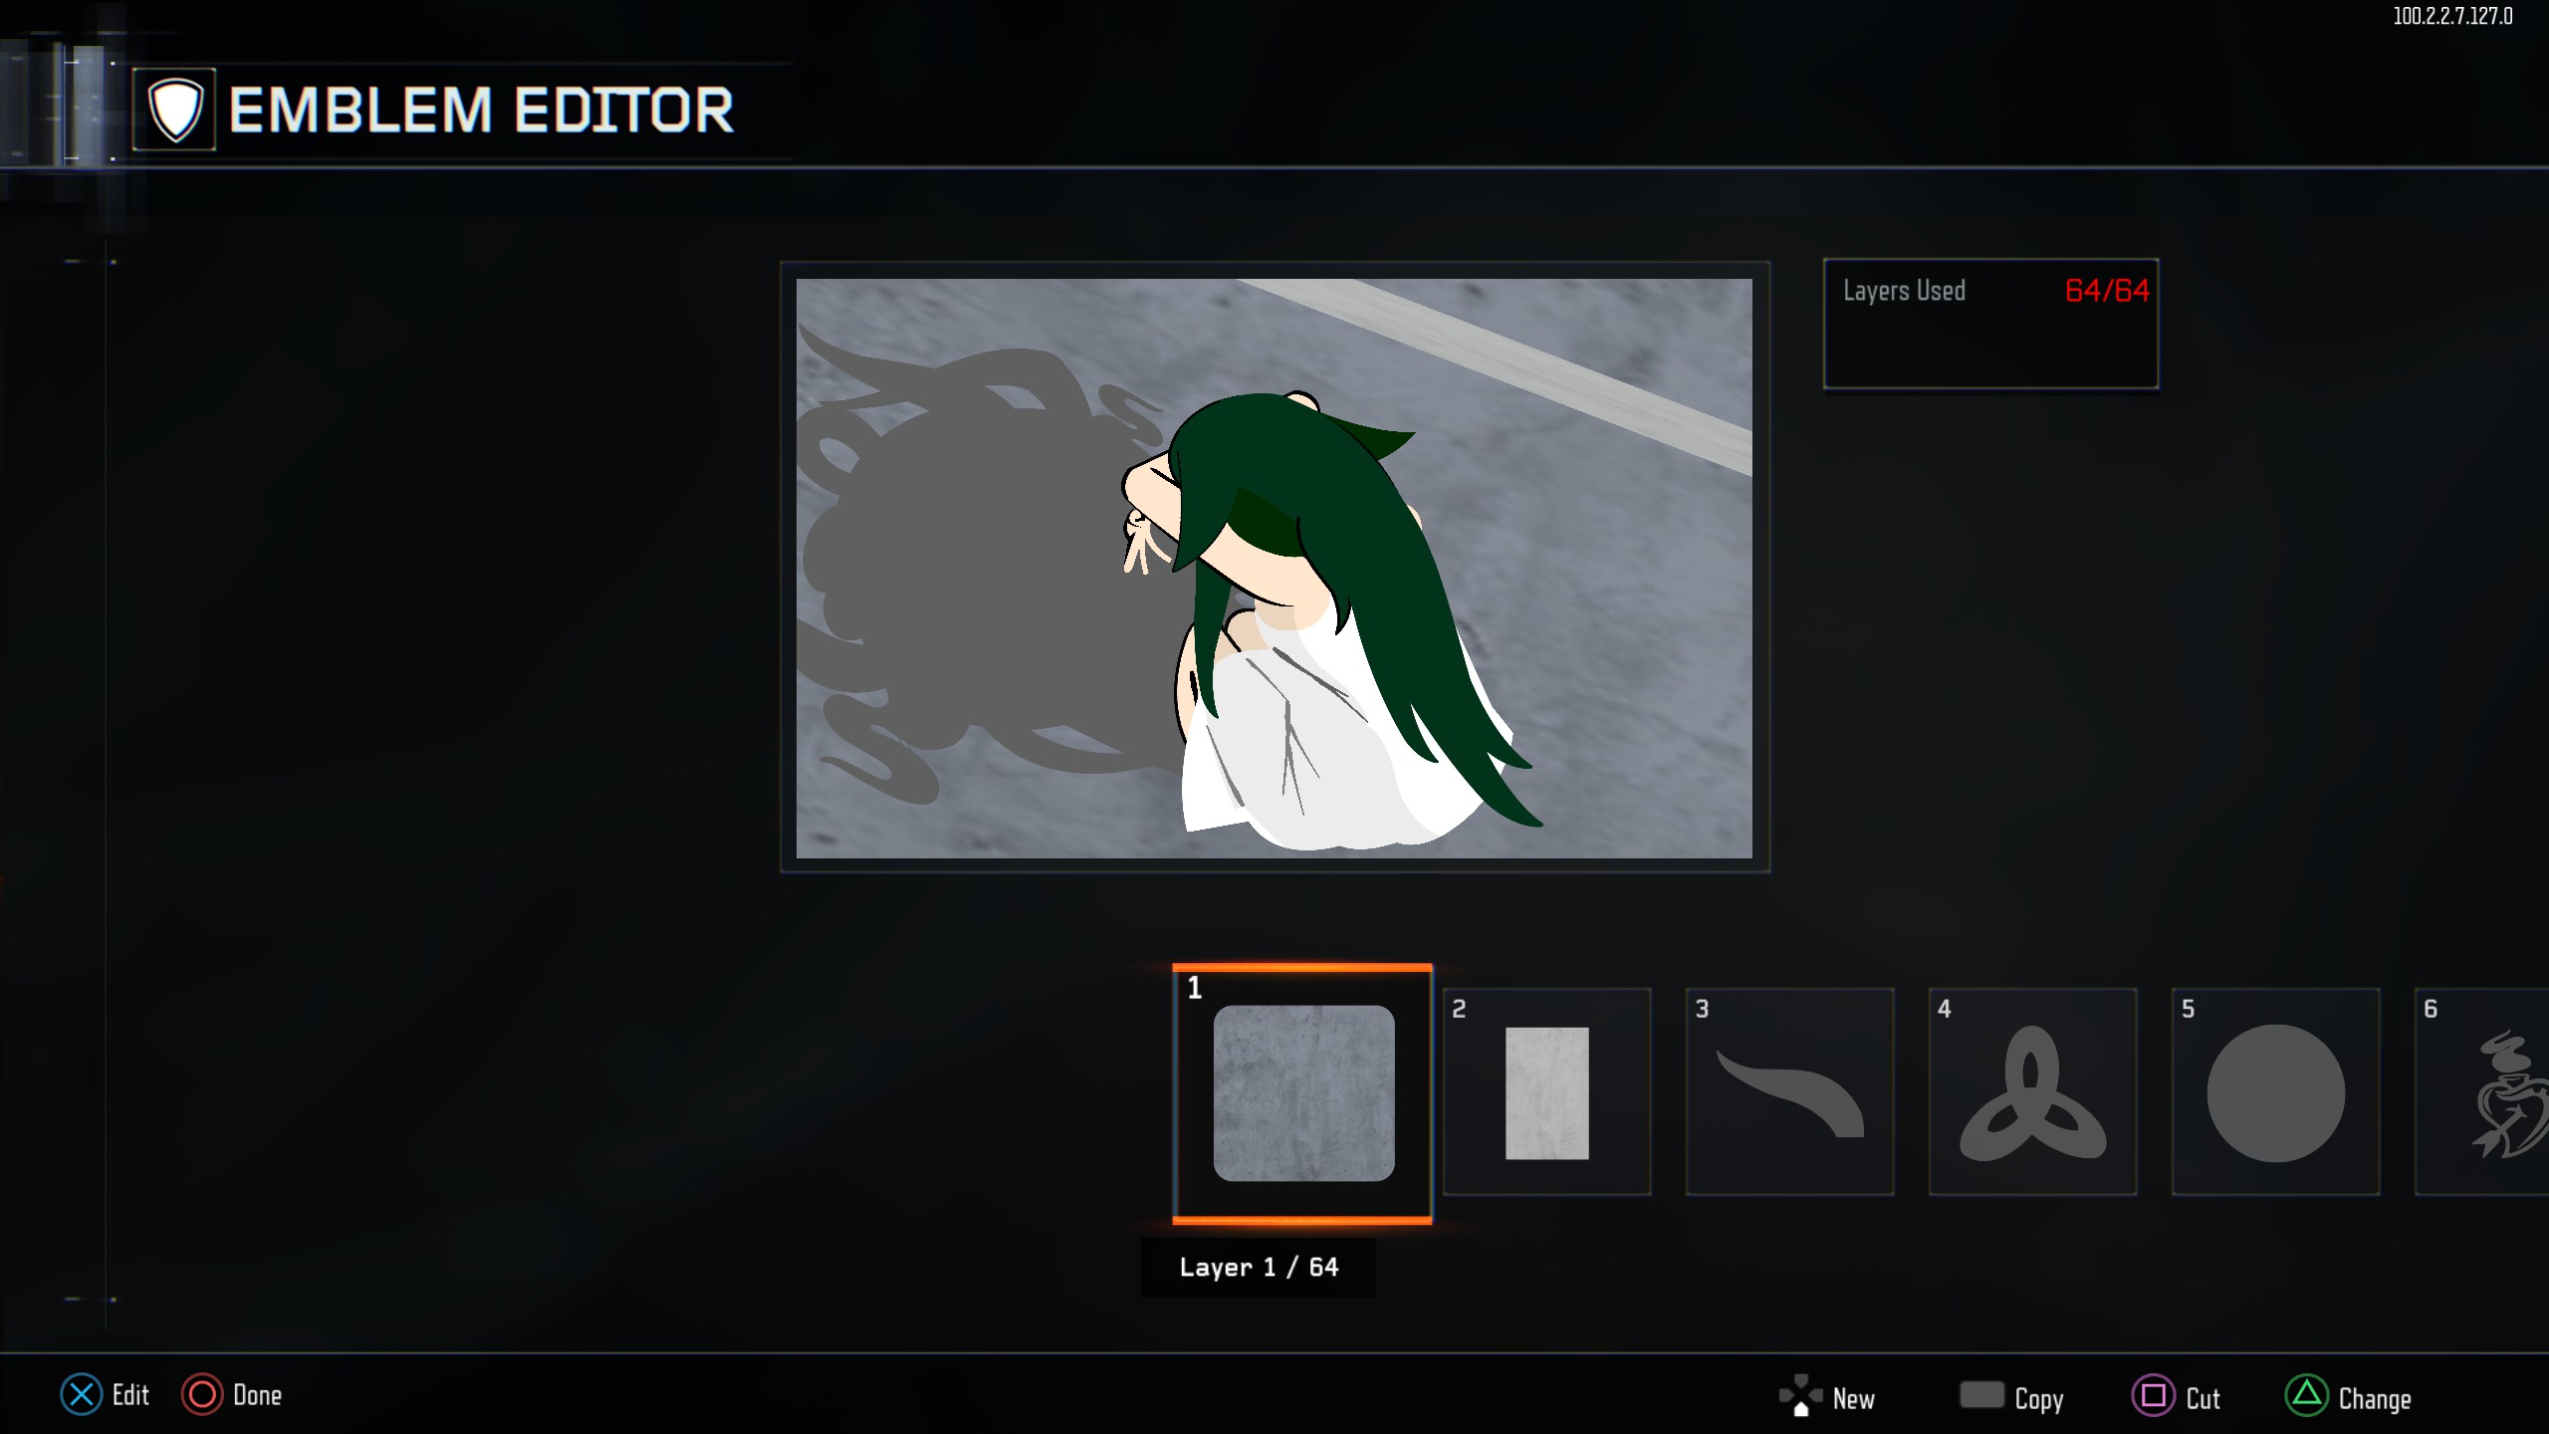Viewport: 2549px width, 1434px height.
Task: Select layer 4 trefoil knot shape
Action: [2032, 1092]
